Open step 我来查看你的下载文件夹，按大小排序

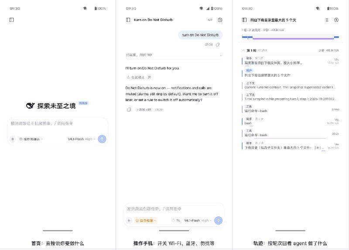tap(291, 61)
